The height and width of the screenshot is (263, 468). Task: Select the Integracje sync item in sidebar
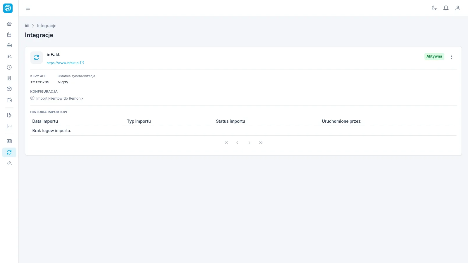[x=9, y=152]
